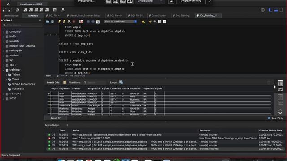Toggle the right sidebar panel
Viewport: 287px width, 161px height.
(x=281, y=10)
